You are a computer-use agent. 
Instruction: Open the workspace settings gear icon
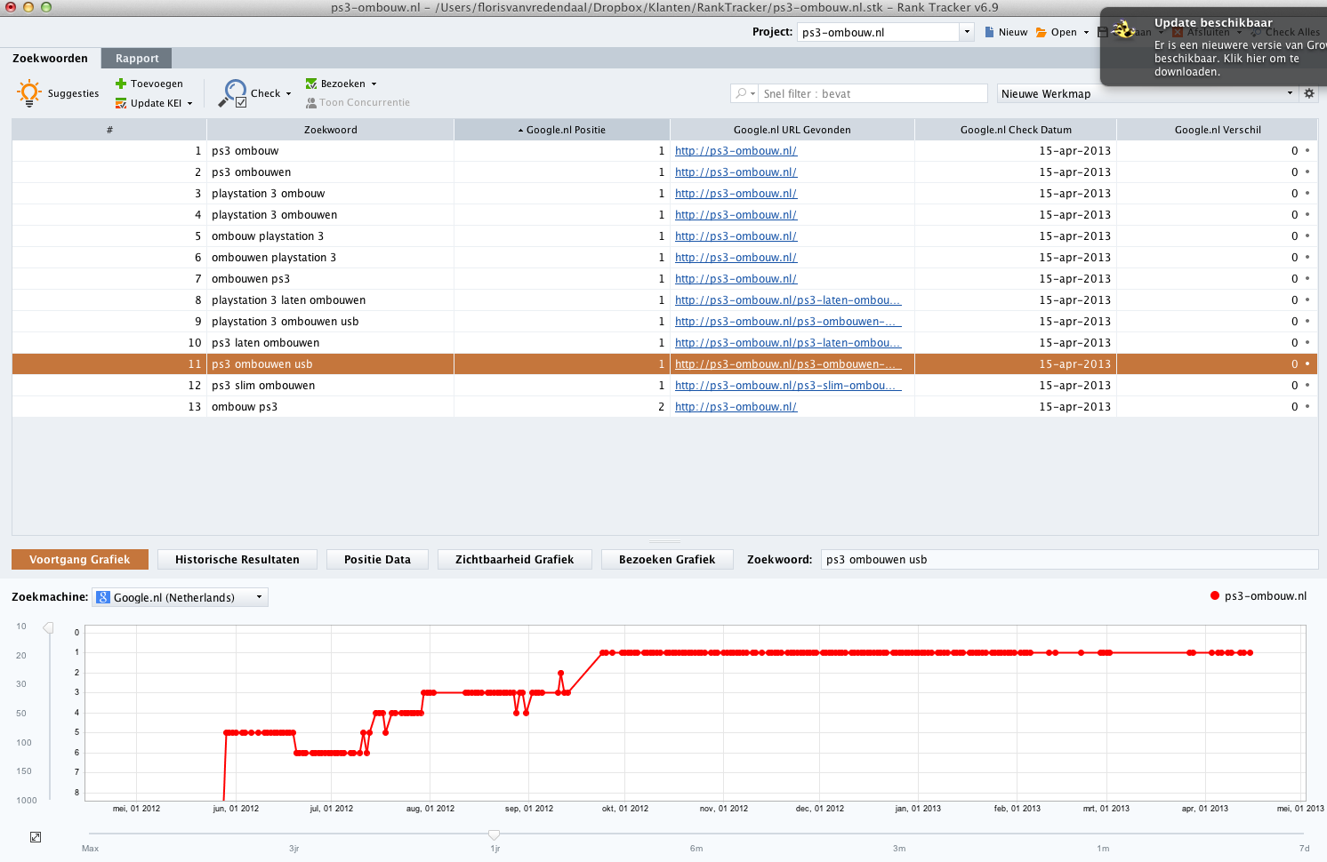tap(1309, 93)
